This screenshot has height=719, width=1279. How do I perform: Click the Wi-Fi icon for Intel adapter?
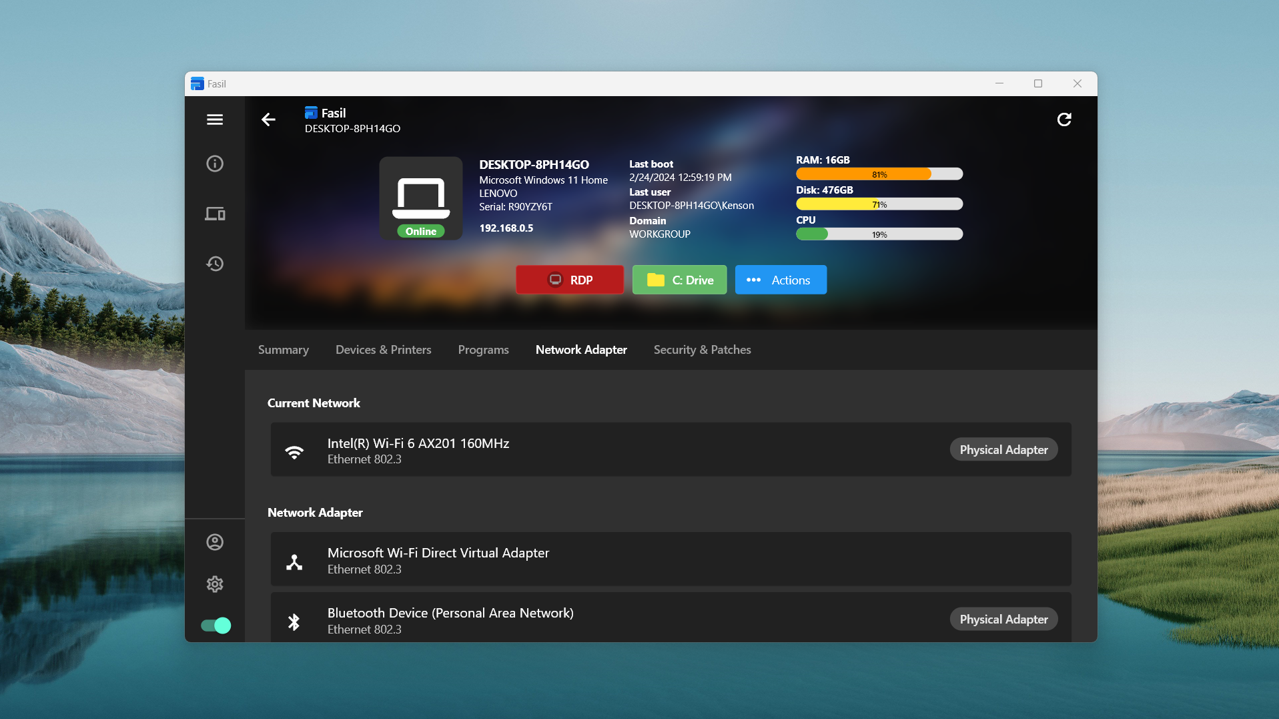[294, 452]
